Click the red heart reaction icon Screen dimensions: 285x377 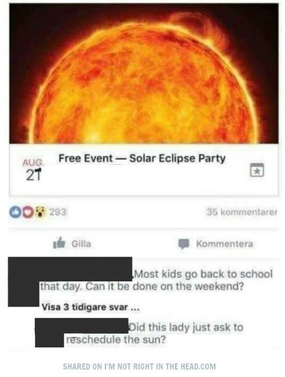27,212
